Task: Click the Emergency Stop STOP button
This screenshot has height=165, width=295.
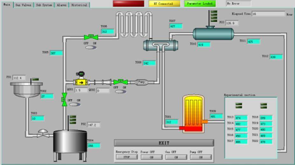Action: (x=127, y=157)
